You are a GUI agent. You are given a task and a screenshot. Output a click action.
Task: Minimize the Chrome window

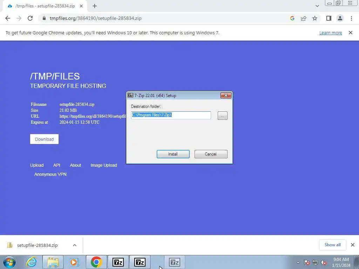click(x=330, y=3)
